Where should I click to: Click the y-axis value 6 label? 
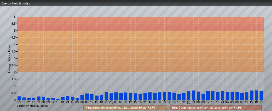(x=14, y=17)
